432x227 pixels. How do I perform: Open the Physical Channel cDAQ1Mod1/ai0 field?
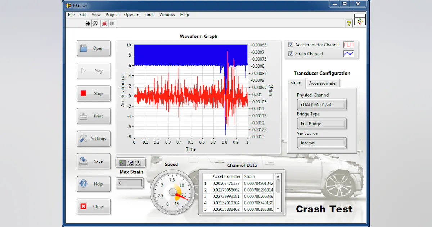[x=322, y=105]
